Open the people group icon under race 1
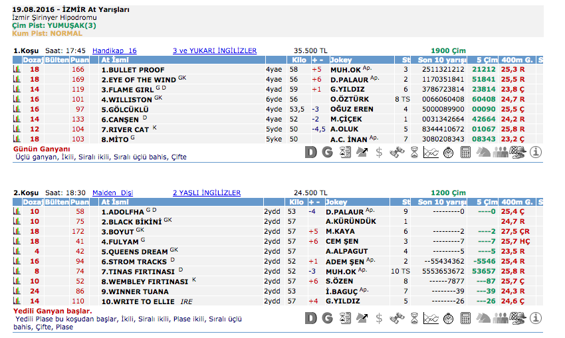The height and width of the screenshot is (338, 565). click(x=501, y=152)
